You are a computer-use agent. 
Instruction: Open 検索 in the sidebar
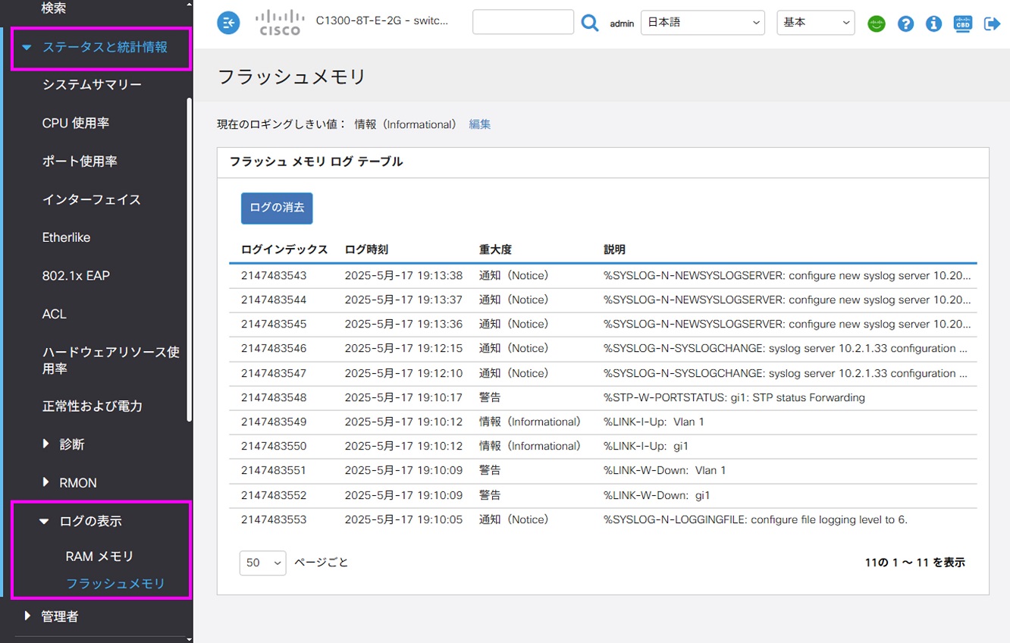[x=54, y=8]
